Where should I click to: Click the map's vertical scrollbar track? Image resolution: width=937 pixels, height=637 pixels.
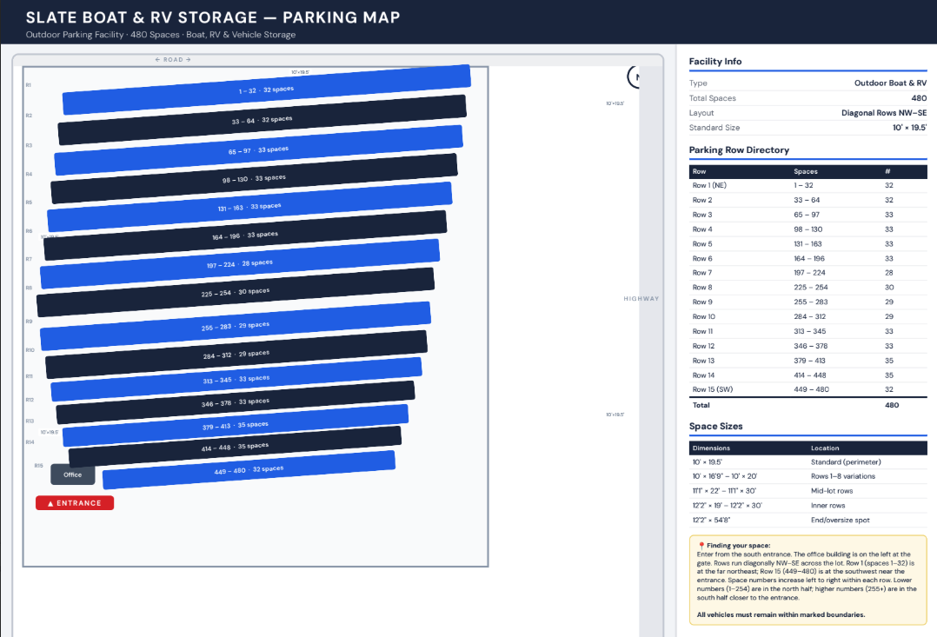coord(651,348)
